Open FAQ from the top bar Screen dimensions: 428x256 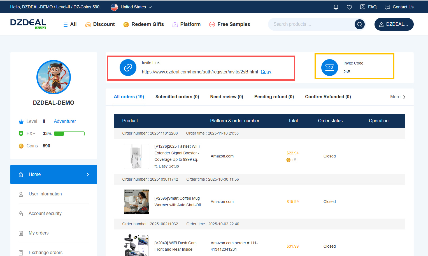click(368, 7)
